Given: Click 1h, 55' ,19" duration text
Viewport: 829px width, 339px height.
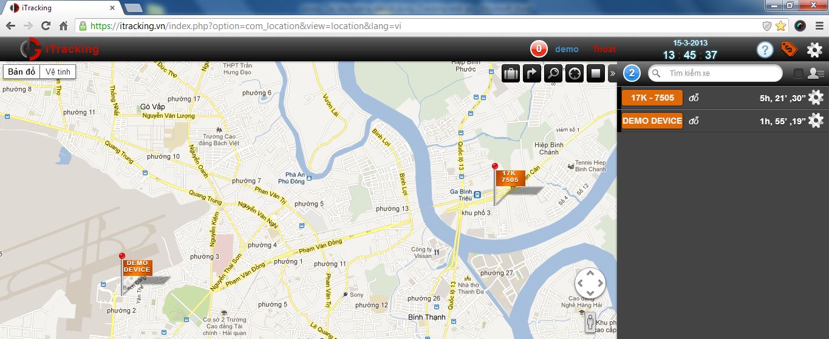Looking at the screenshot, I should (782, 121).
